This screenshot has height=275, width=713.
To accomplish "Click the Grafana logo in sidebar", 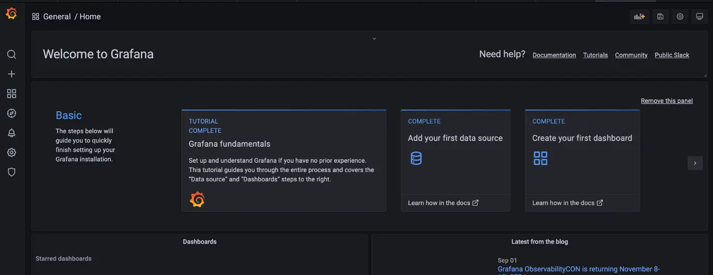I will click(x=11, y=14).
